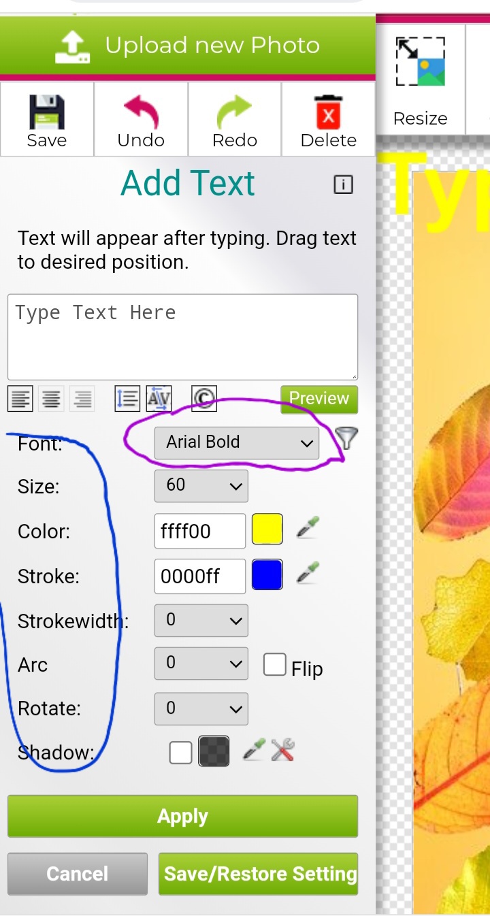Open the Size dropdown showing 60
Screen dimensions: 490x916
coord(201,486)
